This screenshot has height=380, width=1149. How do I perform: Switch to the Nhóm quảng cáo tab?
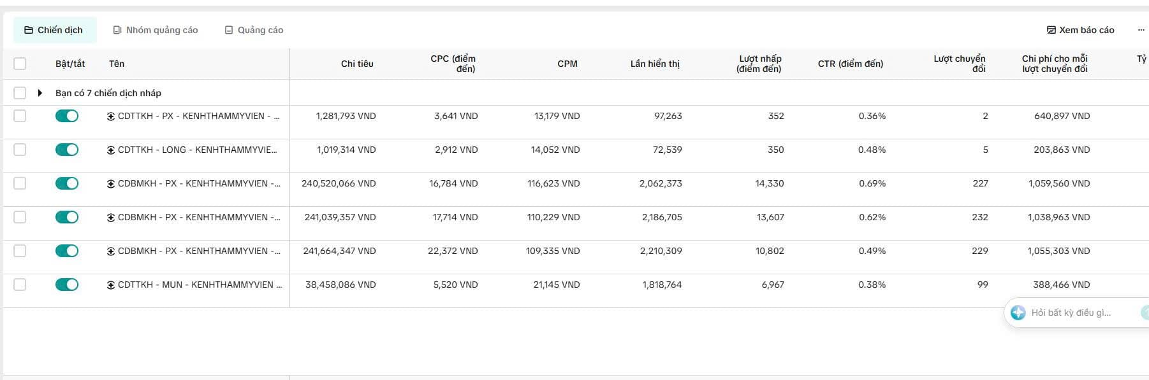tap(155, 30)
